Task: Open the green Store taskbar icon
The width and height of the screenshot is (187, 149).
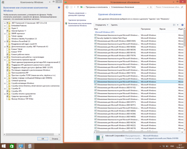Action: (12, 146)
